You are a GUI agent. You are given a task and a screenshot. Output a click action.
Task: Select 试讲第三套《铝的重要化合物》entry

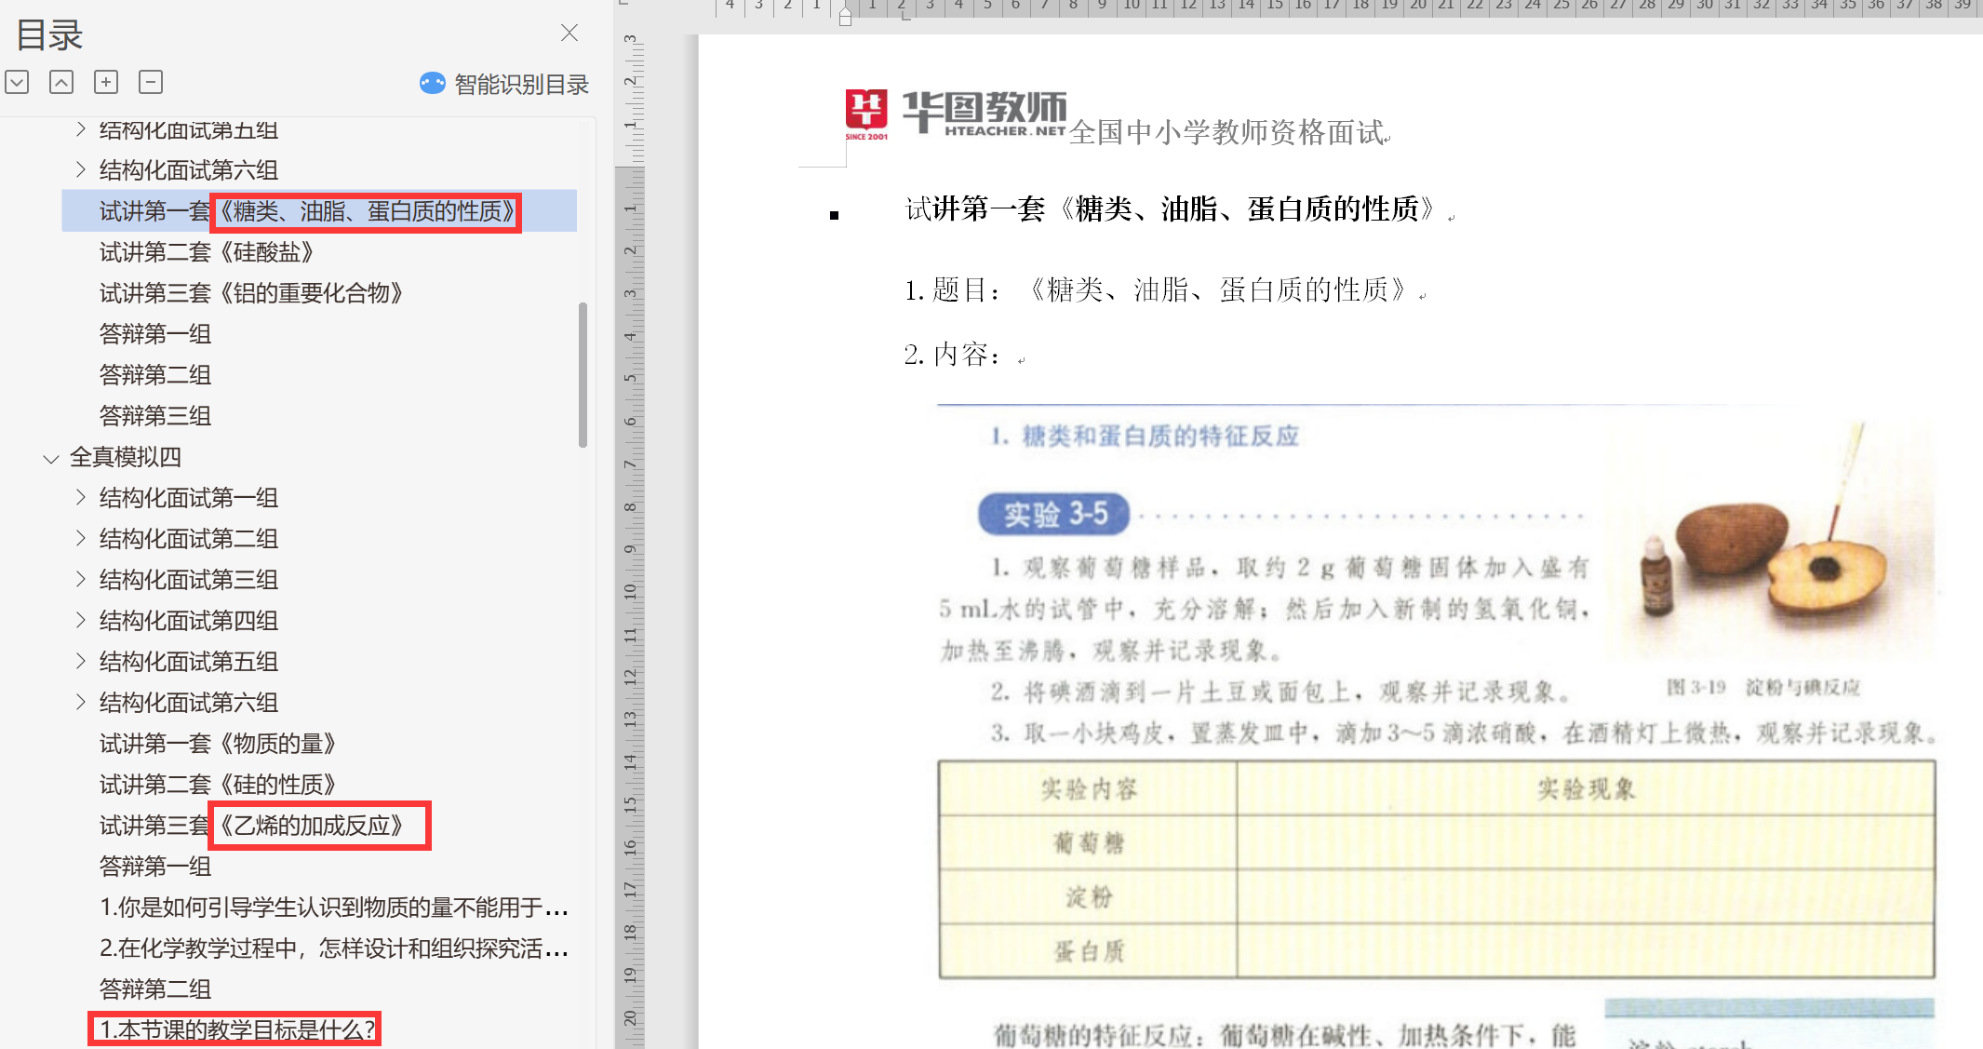pyautogui.click(x=251, y=293)
